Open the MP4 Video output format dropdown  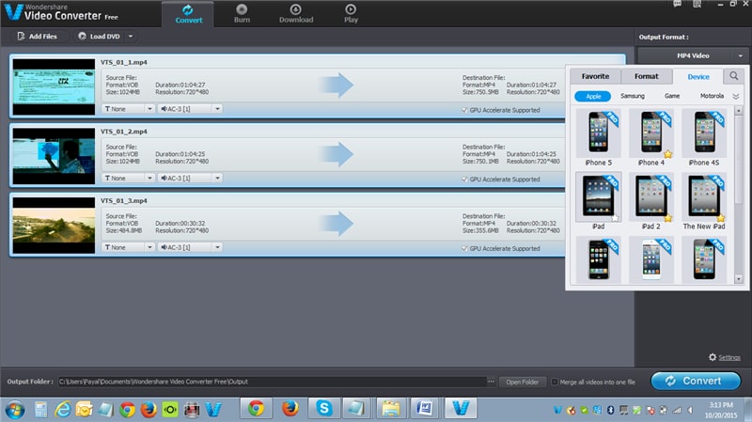point(693,55)
